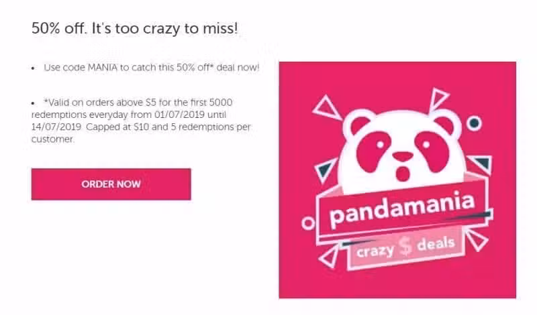
Task: Click the dark triangle left of the panda
Action: tap(326, 169)
